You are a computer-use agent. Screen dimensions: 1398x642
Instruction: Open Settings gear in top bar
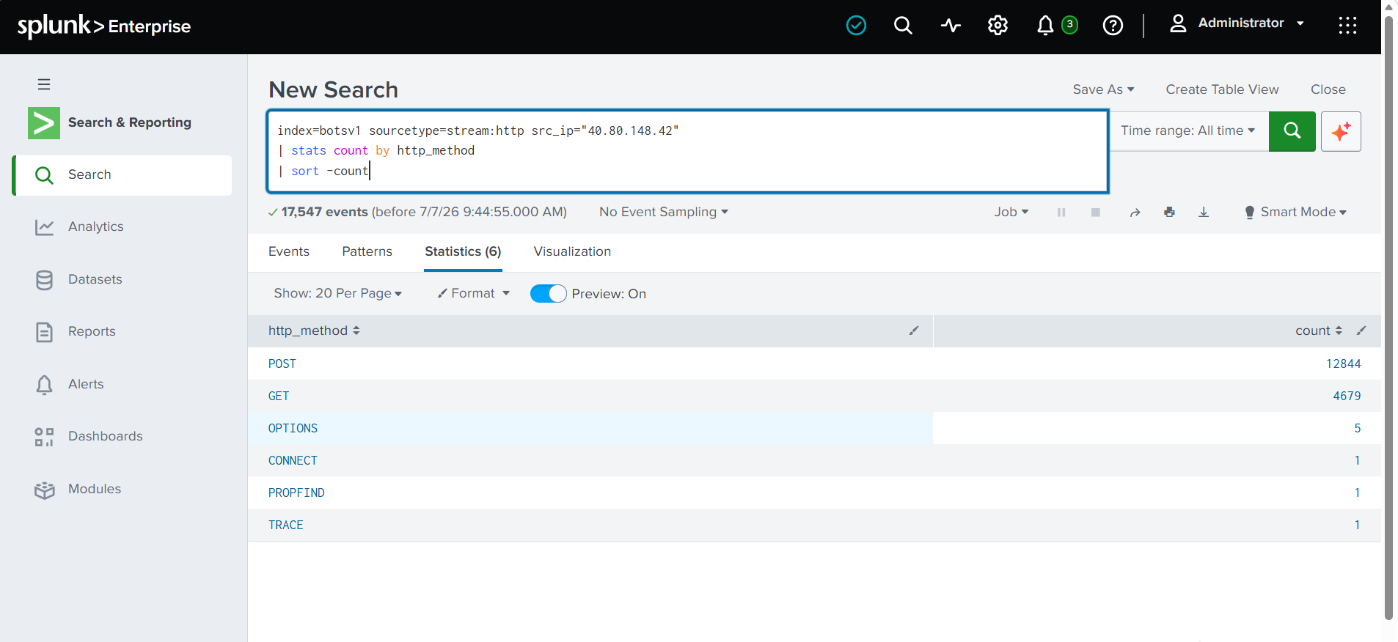click(x=998, y=26)
